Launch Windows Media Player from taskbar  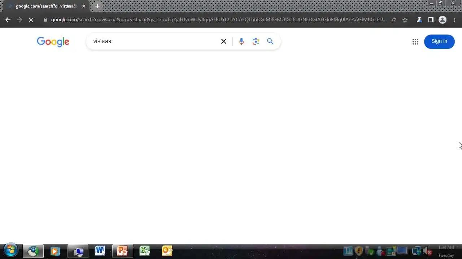coord(55,251)
